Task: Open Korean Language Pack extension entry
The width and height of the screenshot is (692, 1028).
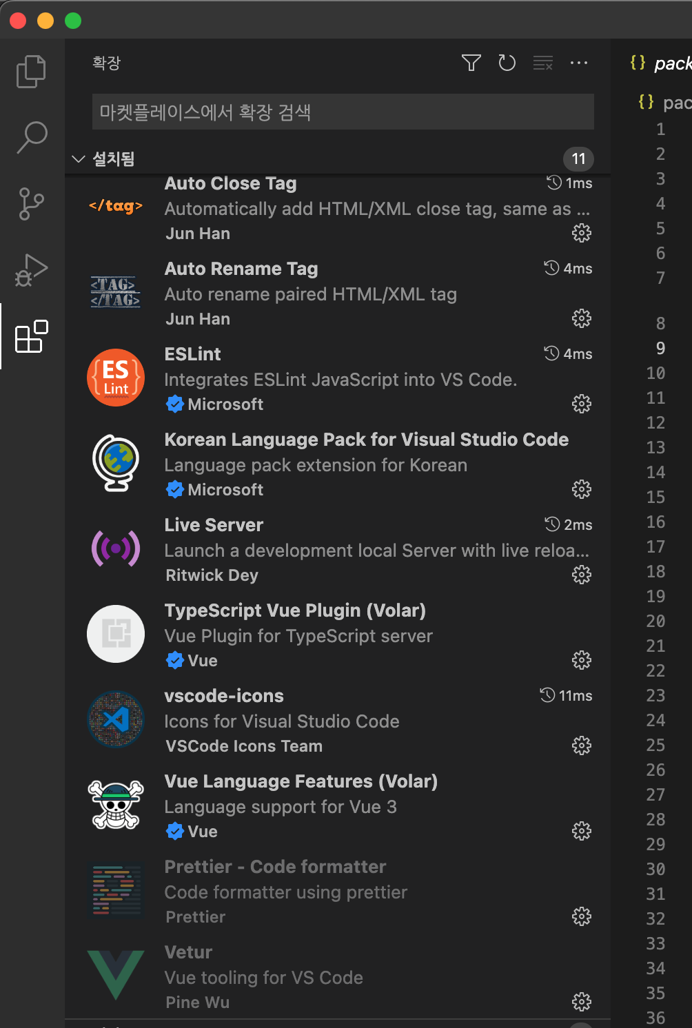Action: [x=338, y=463]
